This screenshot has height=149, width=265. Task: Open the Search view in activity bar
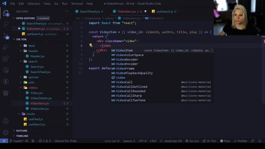(x=6, y=24)
